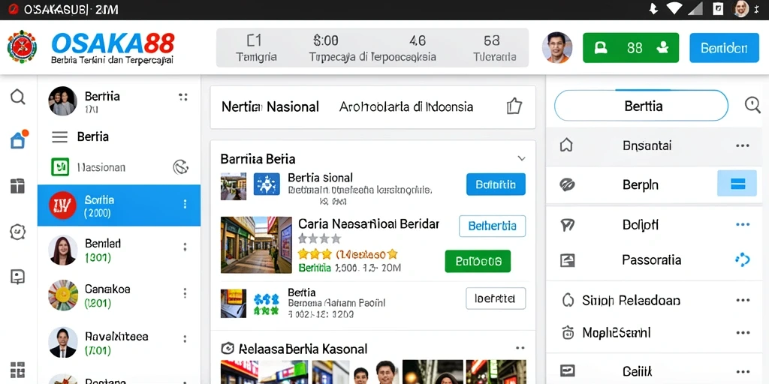Open the kebab menu for selected Sortia row
Screen dimensions: 769x384
pyautogui.click(x=185, y=205)
